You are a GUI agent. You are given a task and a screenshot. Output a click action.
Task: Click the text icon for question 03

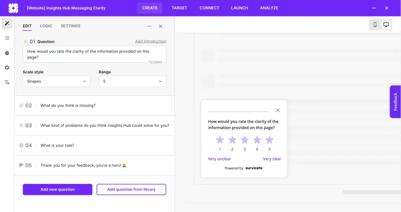(22, 125)
